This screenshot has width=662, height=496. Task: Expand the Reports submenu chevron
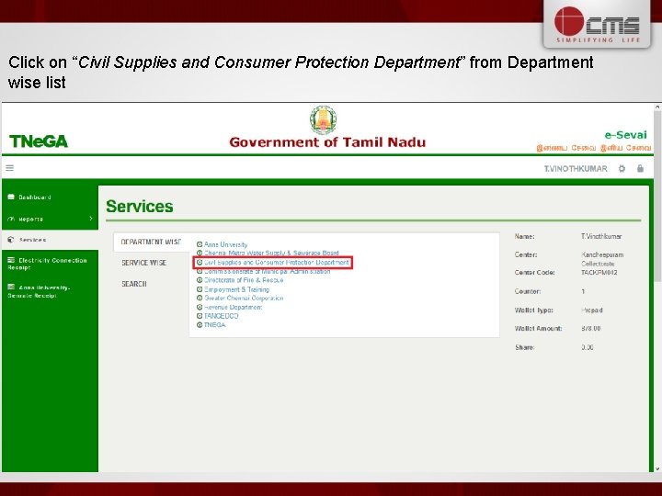[x=91, y=219]
